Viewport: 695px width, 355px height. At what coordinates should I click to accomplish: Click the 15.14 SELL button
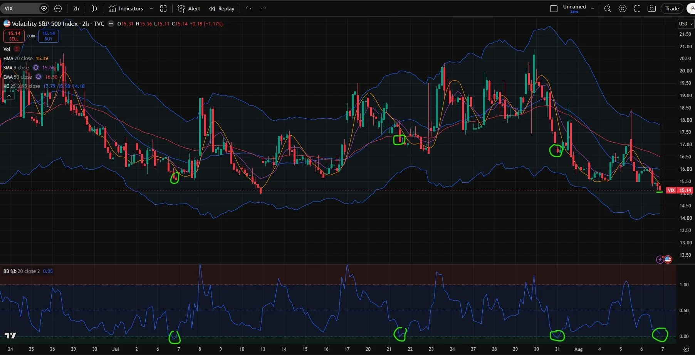(x=14, y=36)
